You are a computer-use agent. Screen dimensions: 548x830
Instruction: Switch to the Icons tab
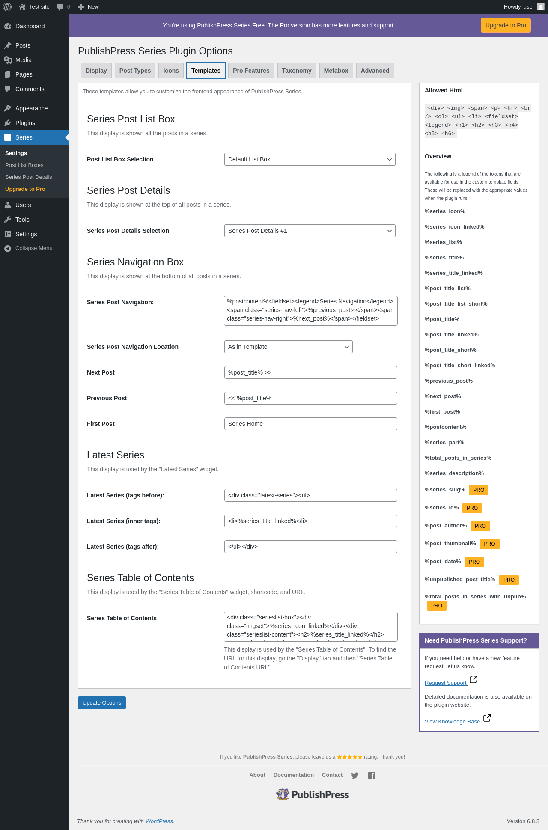[171, 71]
